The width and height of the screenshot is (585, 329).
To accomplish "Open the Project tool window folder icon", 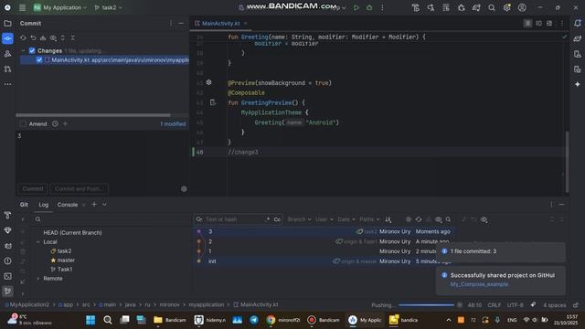I will pyautogui.click(x=7, y=24).
